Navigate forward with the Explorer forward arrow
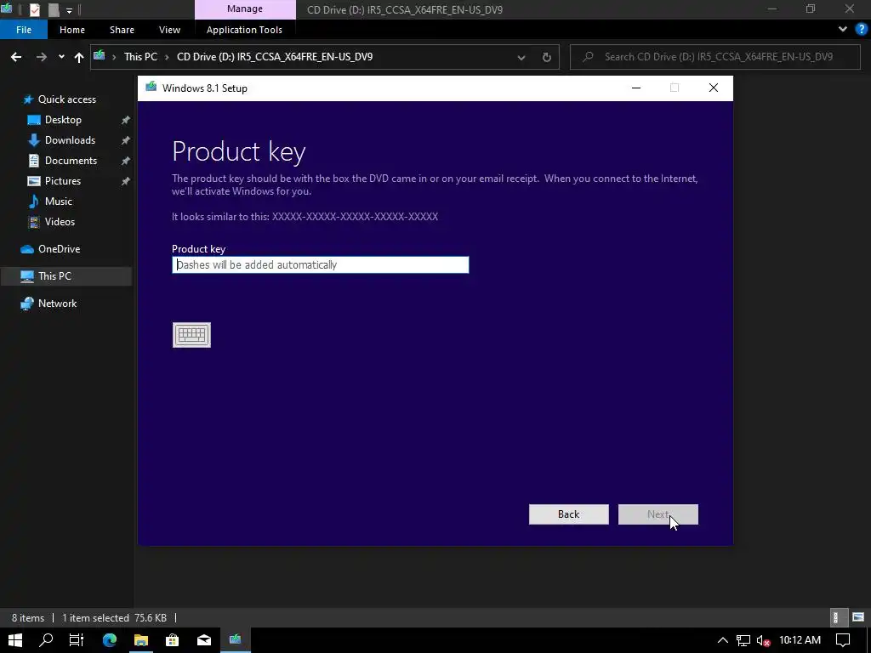871x653 pixels. click(42, 57)
